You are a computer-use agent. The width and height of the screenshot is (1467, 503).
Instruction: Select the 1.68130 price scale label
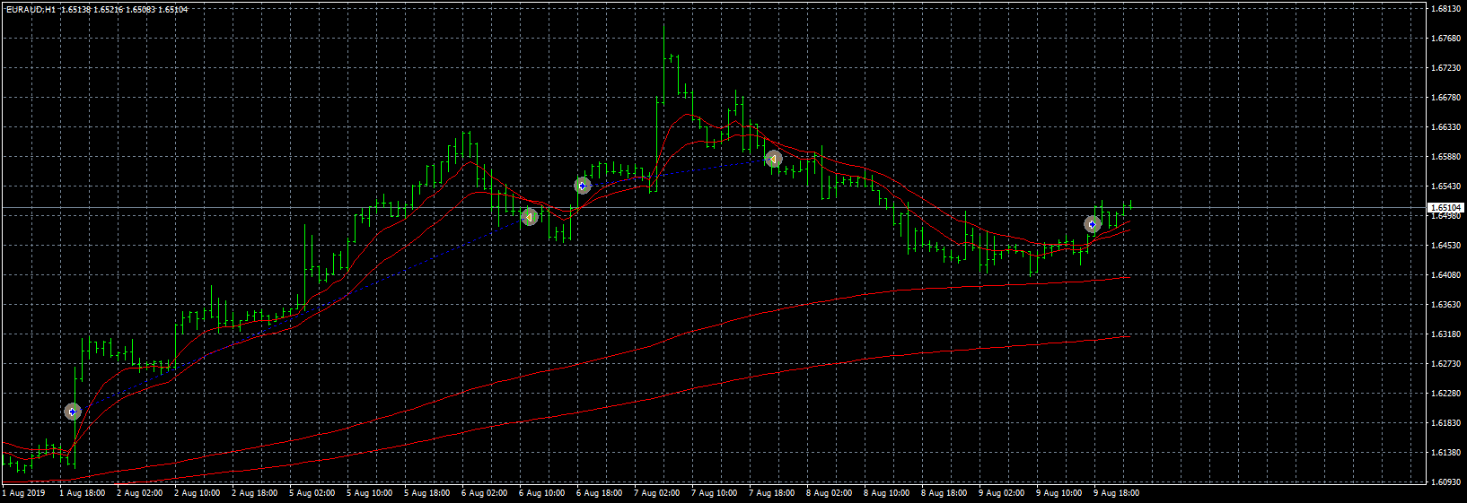tap(1446, 9)
